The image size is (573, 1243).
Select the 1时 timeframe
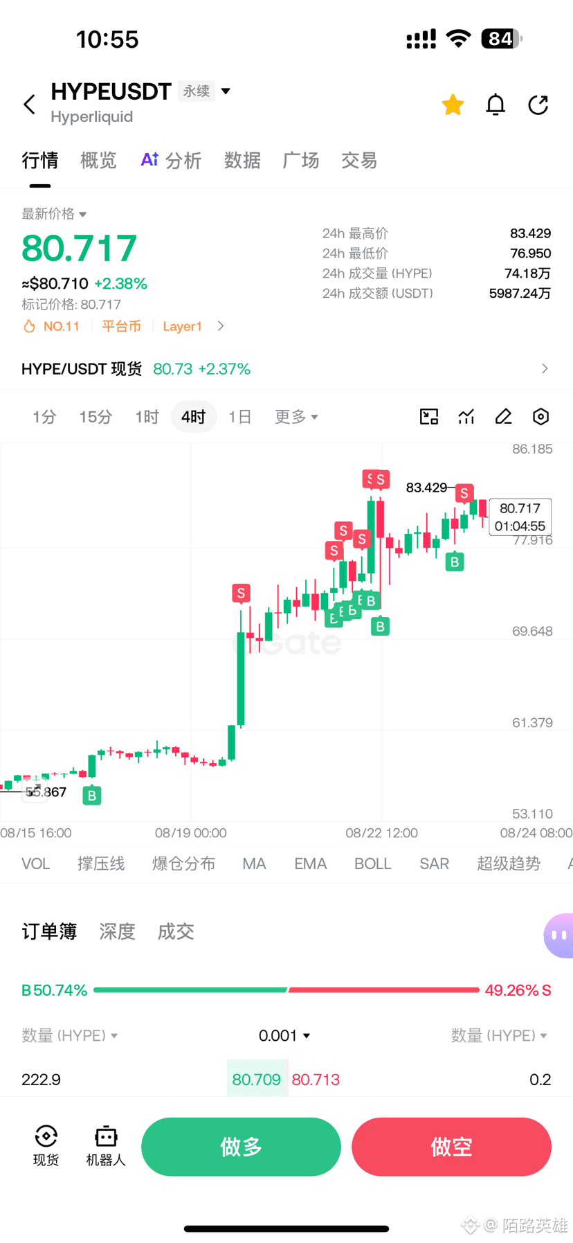pyautogui.click(x=147, y=417)
